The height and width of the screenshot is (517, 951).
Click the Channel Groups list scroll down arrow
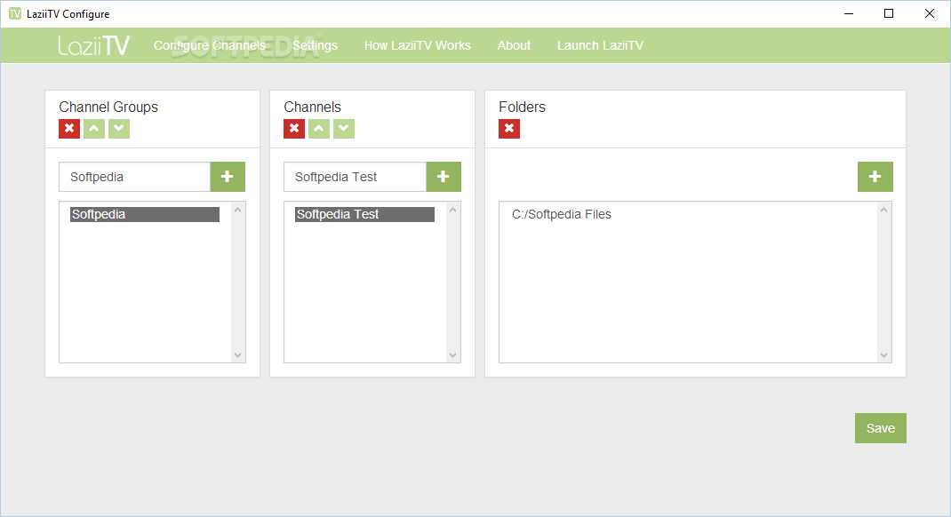238,355
